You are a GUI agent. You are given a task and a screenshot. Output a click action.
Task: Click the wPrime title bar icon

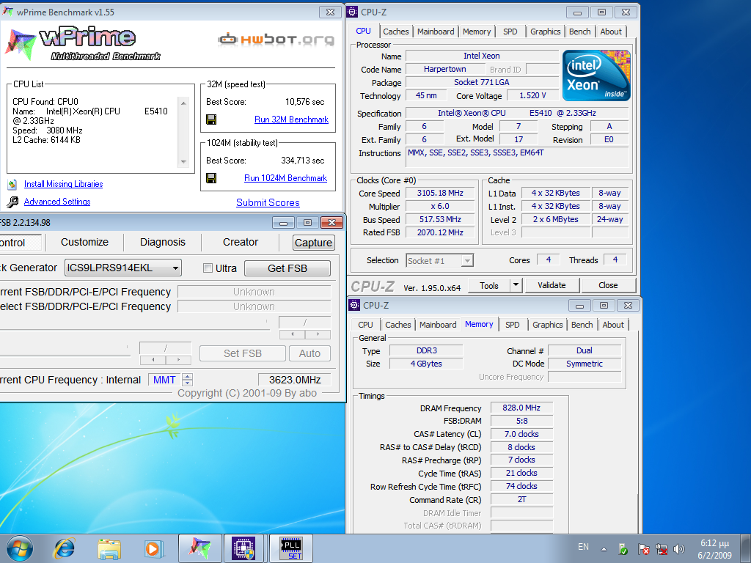coord(7,12)
